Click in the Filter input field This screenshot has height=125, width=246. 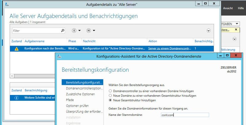[x=36, y=31]
